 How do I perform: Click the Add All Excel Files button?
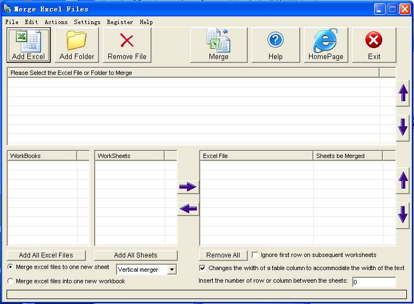click(46, 255)
